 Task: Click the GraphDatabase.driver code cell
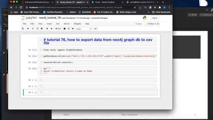[x=97, y=56]
